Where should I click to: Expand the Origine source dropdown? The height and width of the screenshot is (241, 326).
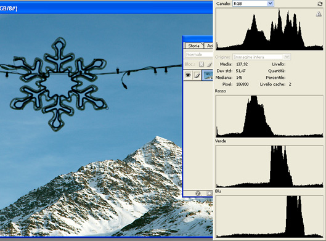click(x=261, y=57)
